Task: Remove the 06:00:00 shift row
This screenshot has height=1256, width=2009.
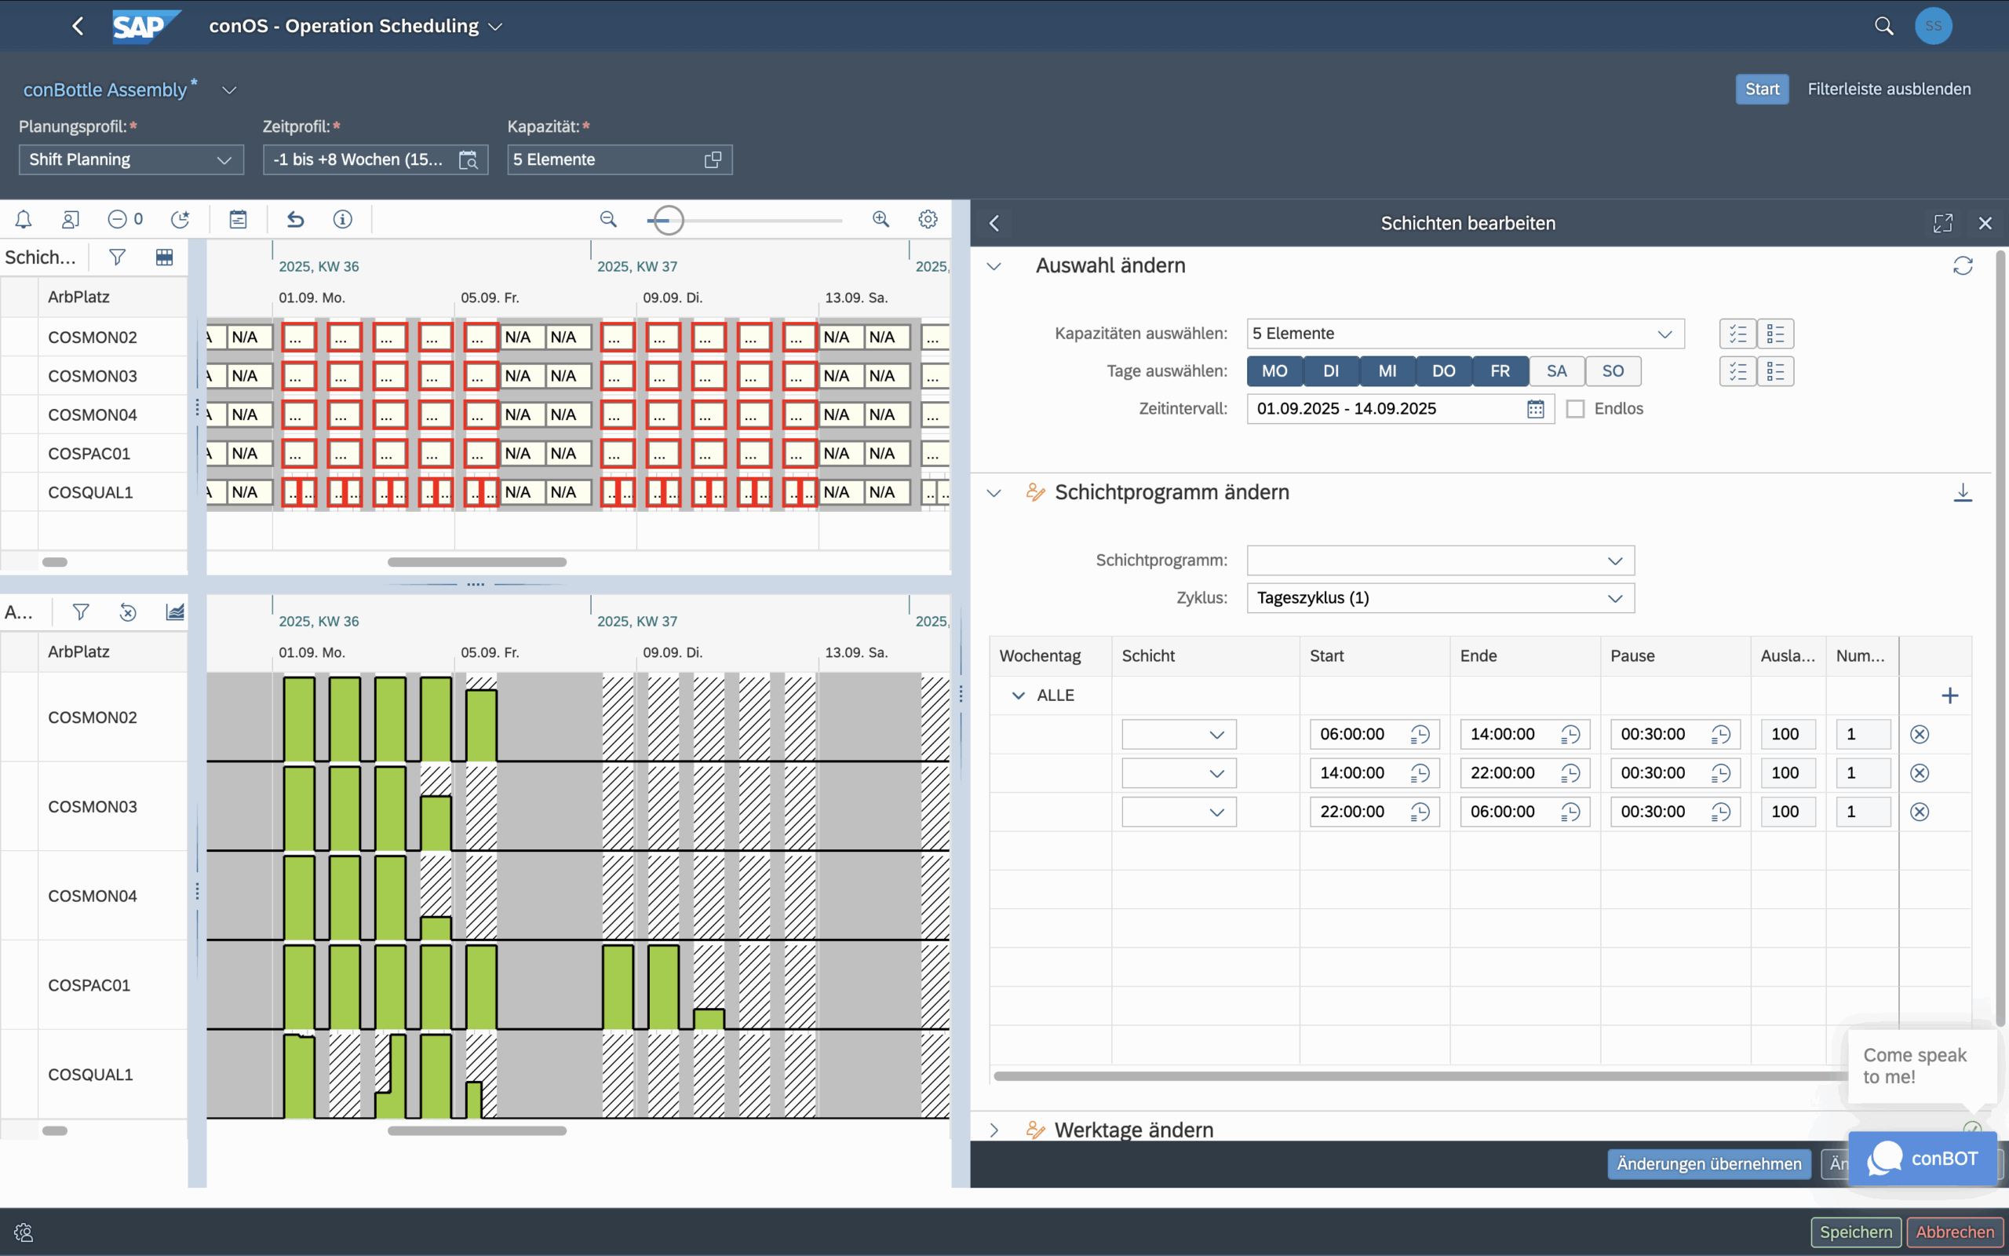Action: coord(1920,734)
